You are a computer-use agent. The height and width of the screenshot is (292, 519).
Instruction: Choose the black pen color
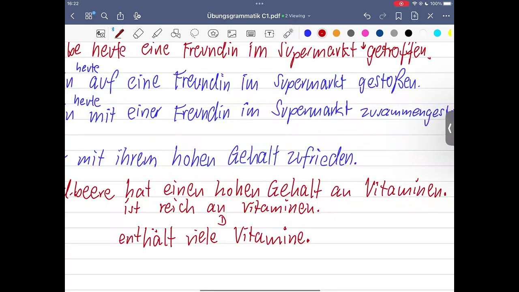click(409, 33)
